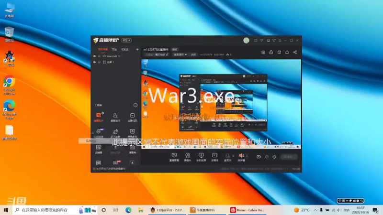Open the new folder icon on the desktop
The width and height of the screenshot is (383, 215).
[9, 133]
